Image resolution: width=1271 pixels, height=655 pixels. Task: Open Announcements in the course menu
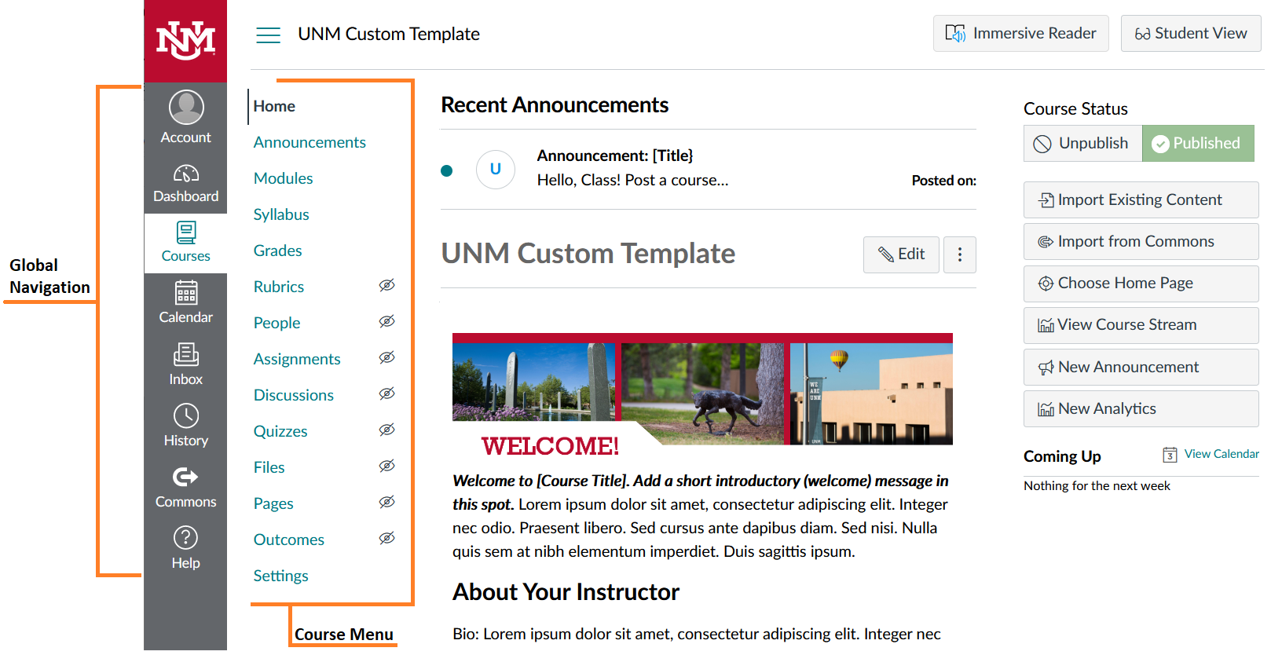310,142
